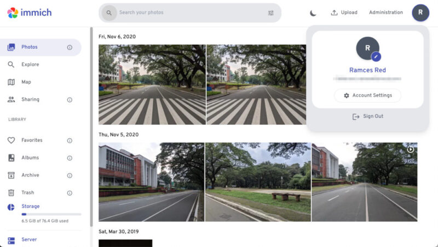The height and width of the screenshot is (247, 438).
Task: Click the Server icon
Action: pyautogui.click(x=11, y=240)
